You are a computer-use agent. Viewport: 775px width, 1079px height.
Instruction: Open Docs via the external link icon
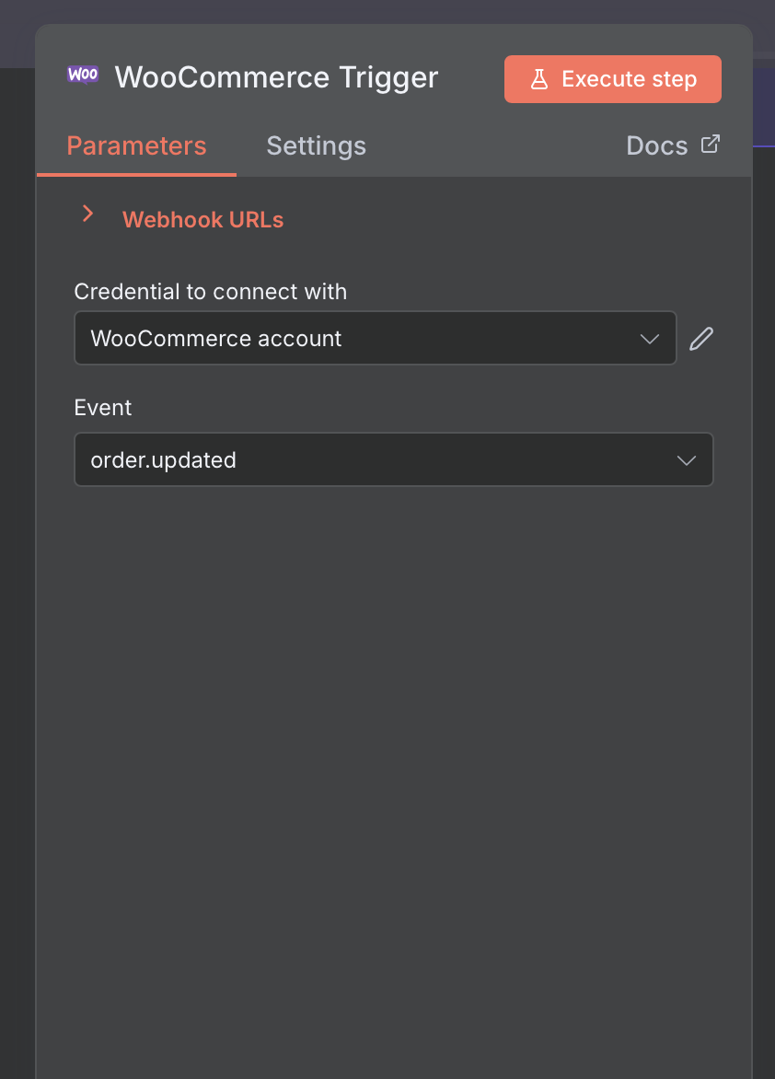(x=710, y=145)
